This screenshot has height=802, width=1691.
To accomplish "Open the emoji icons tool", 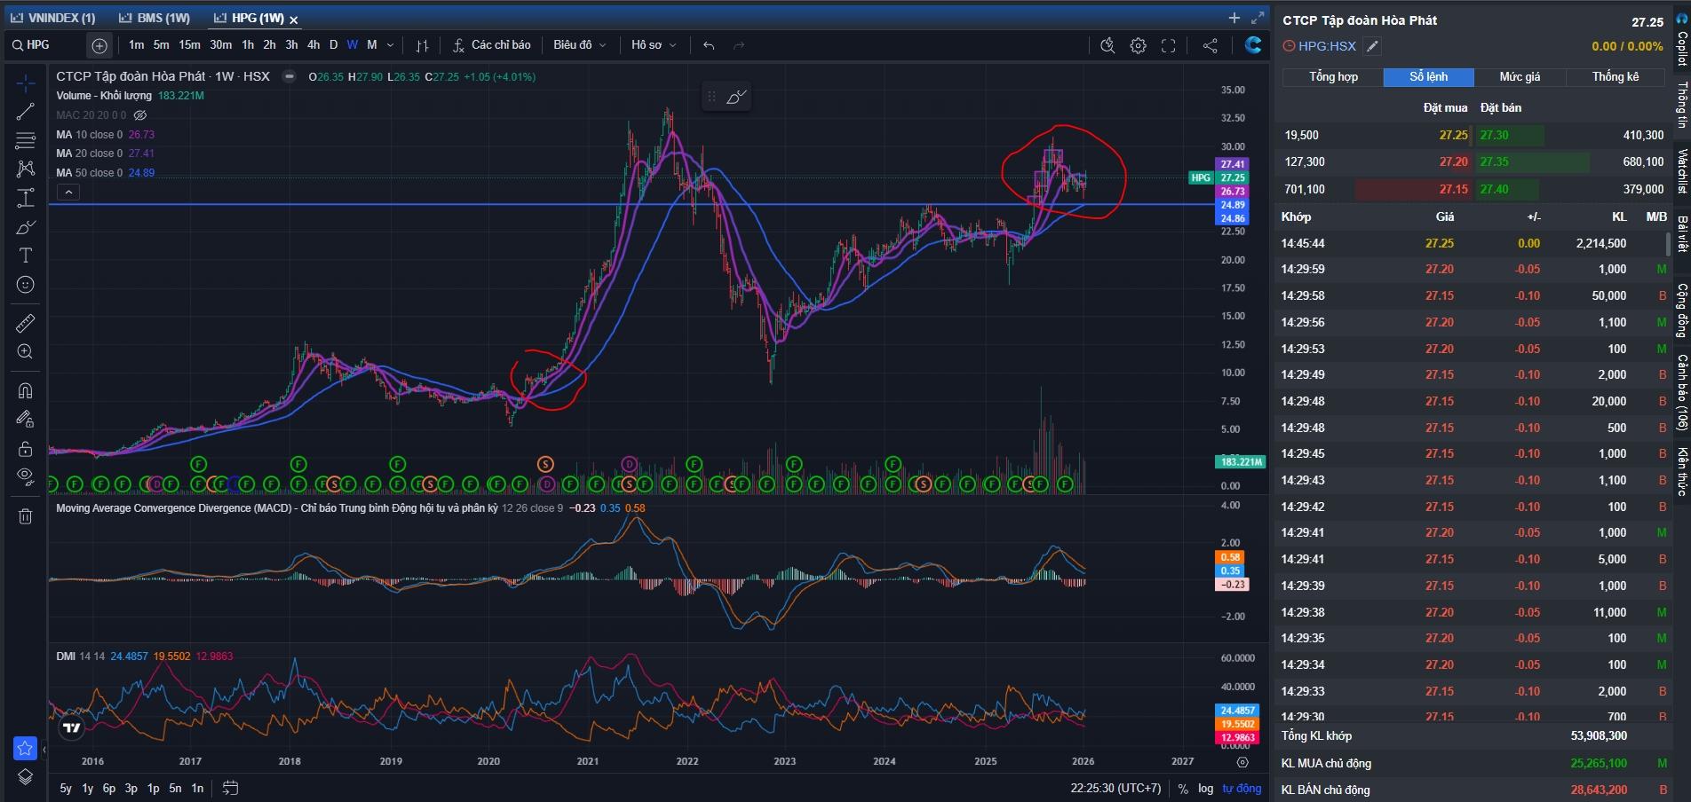I will (26, 285).
